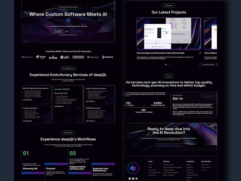Click the Evaluation and Maintenance step title
Viewport: 241px width, 181px height.
click(x=100, y=170)
